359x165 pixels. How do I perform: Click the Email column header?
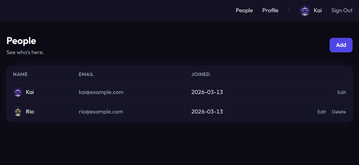tap(86, 74)
